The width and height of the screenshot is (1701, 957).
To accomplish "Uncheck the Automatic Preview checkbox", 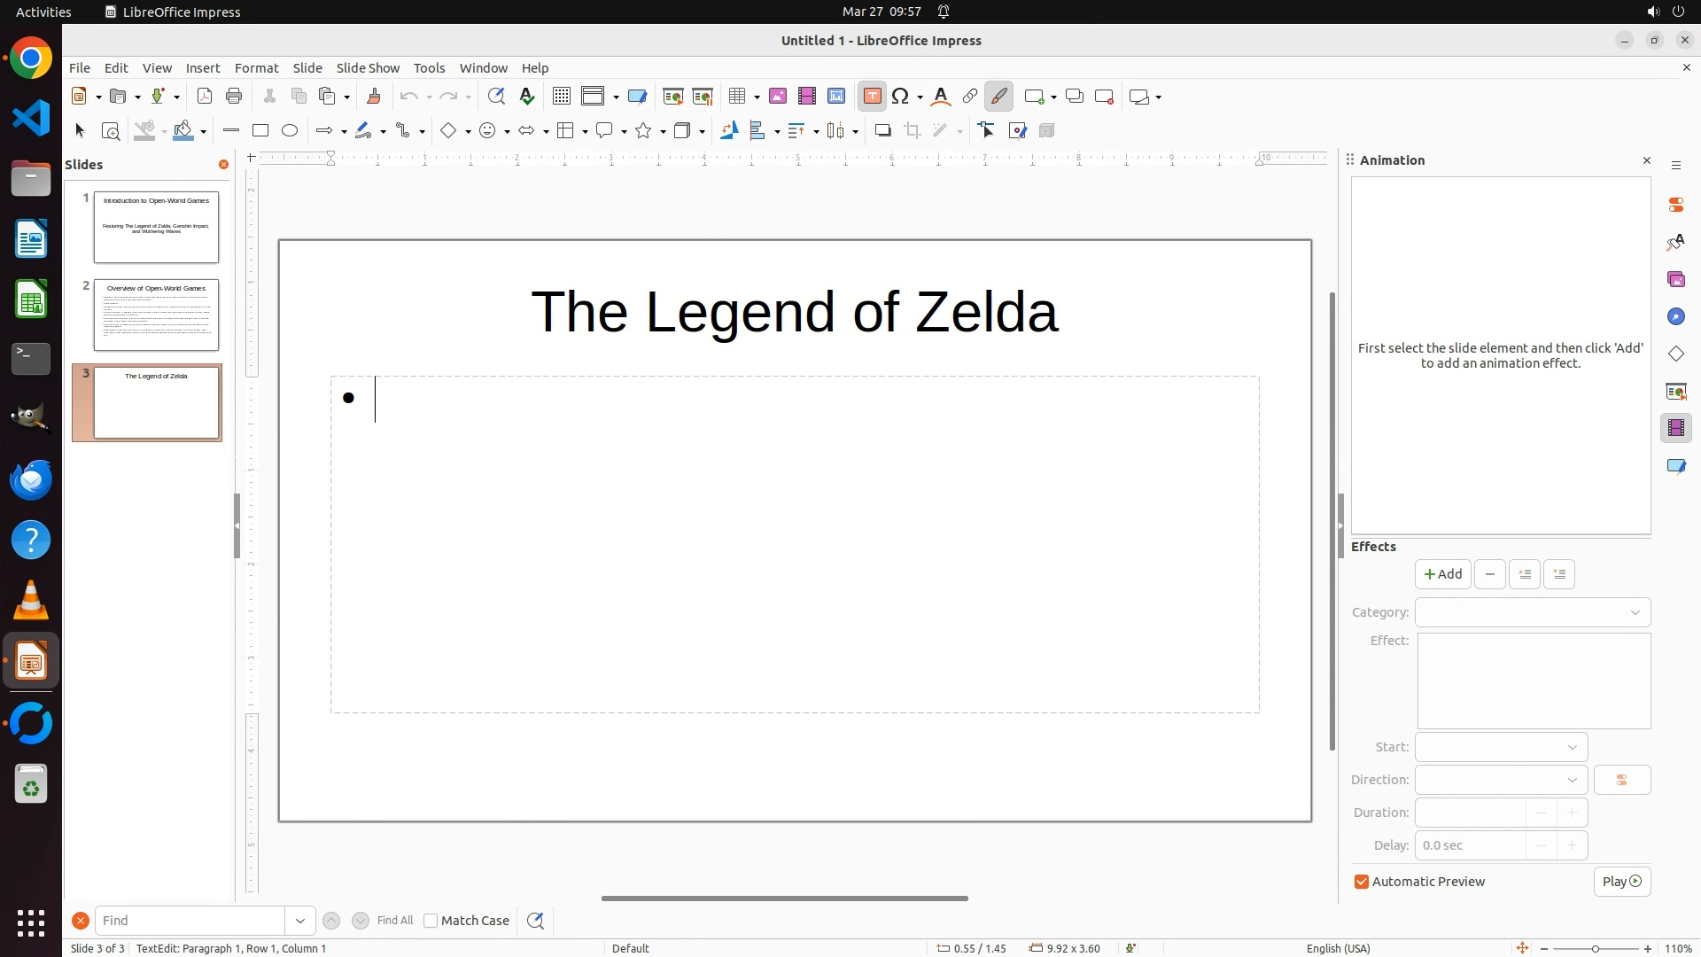I will coord(1362,882).
